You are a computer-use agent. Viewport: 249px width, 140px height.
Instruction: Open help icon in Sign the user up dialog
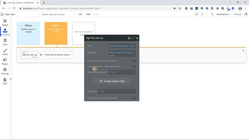(129, 38)
